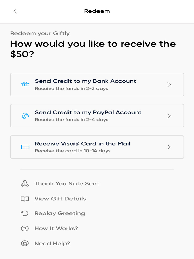Click the replay circular arrow icon
This screenshot has height=259, width=194.
(x=25, y=213)
